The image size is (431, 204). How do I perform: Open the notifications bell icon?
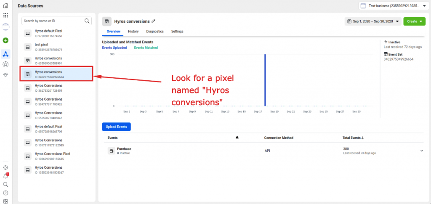point(5,176)
